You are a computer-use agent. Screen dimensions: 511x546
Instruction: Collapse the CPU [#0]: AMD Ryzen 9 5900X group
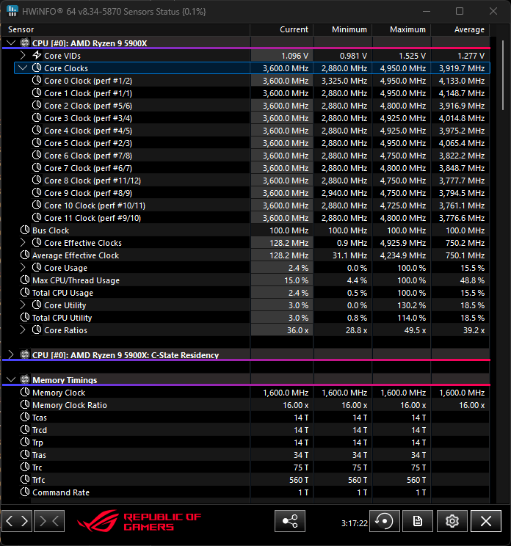[x=11, y=43]
